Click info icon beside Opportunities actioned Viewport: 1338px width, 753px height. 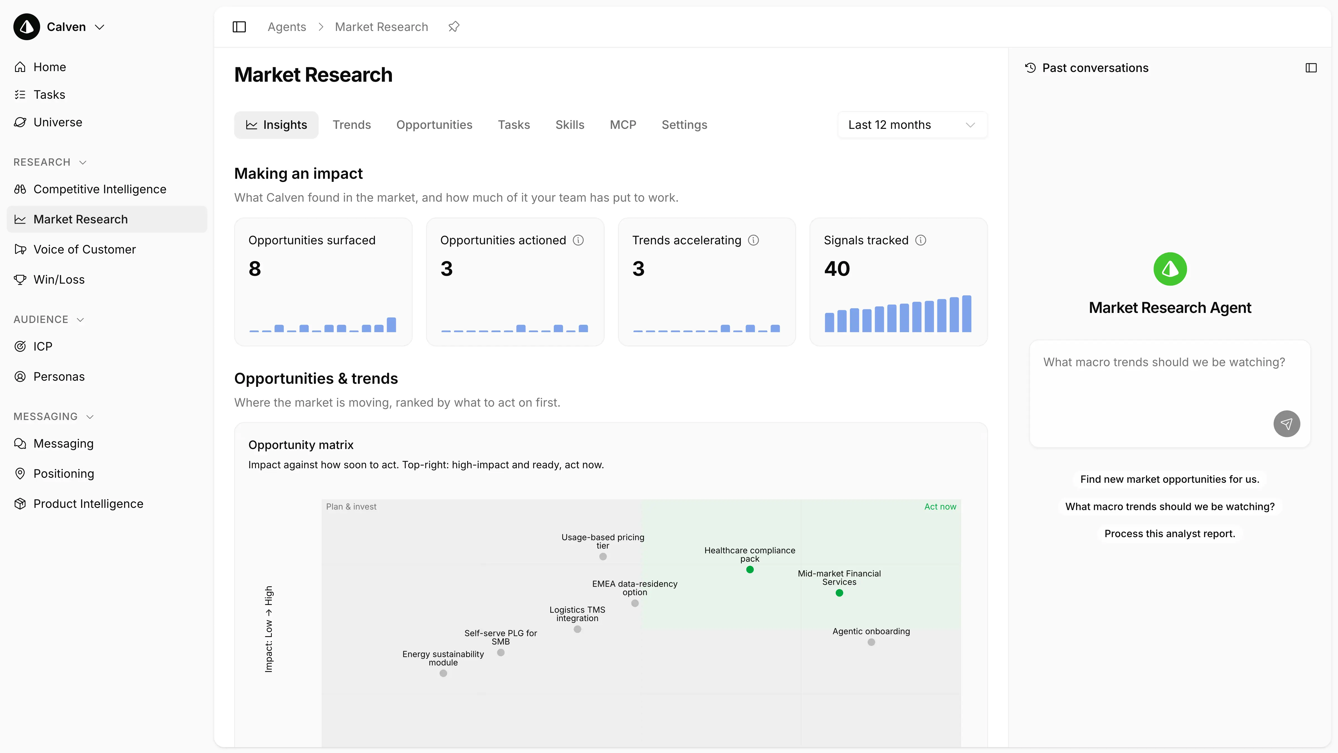pos(578,240)
